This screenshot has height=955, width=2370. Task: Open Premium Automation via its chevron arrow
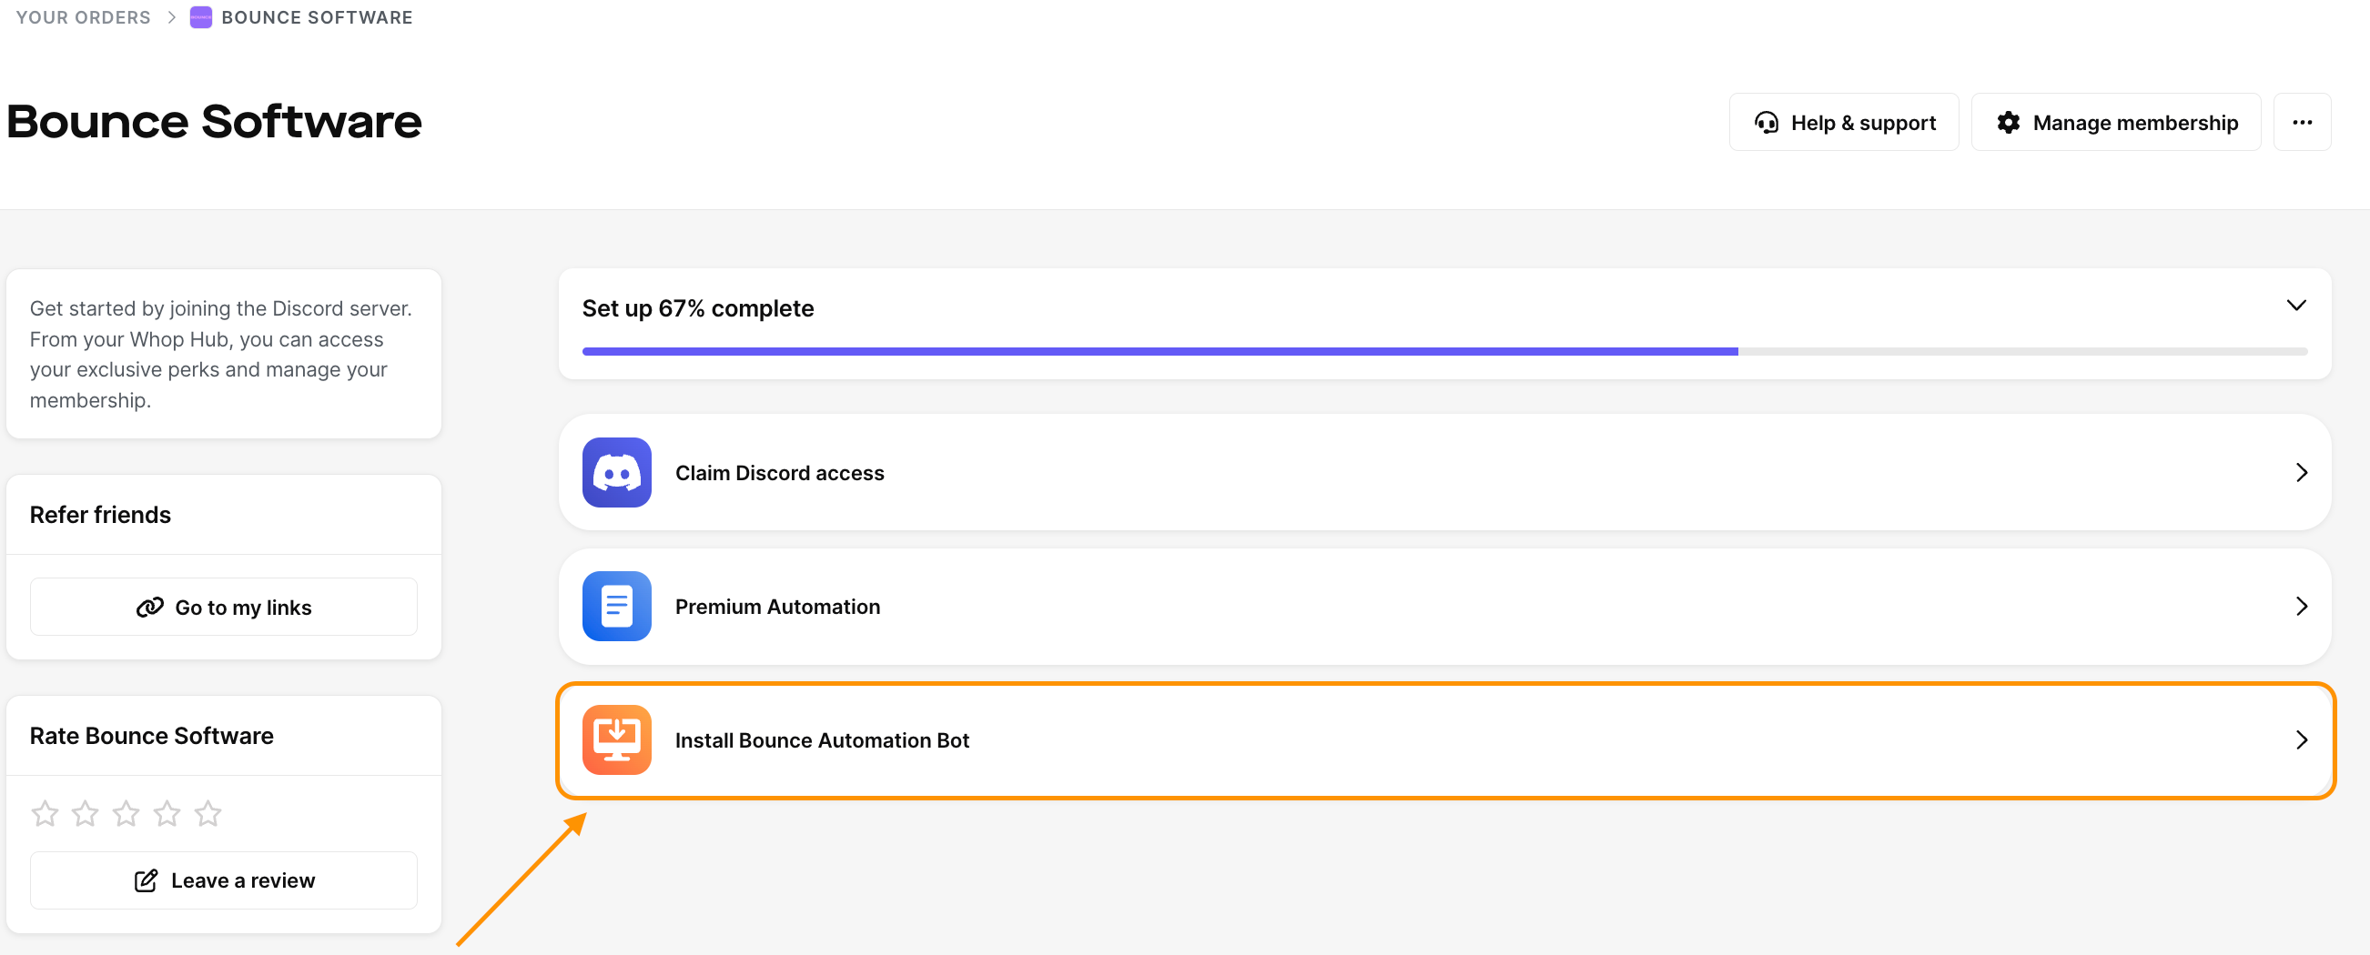click(x=2301, y=607)
